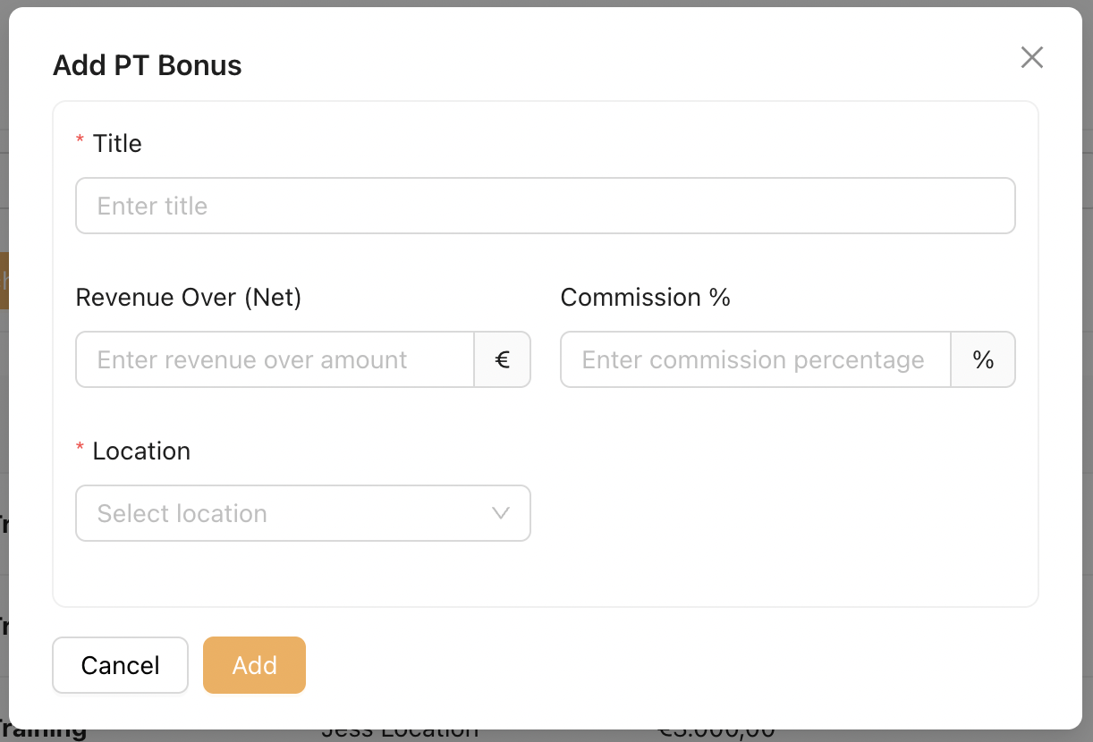Focus the revenue over amount field
Image resolution: width=1093 pixels, height=742 pixels.
point(275,360)
